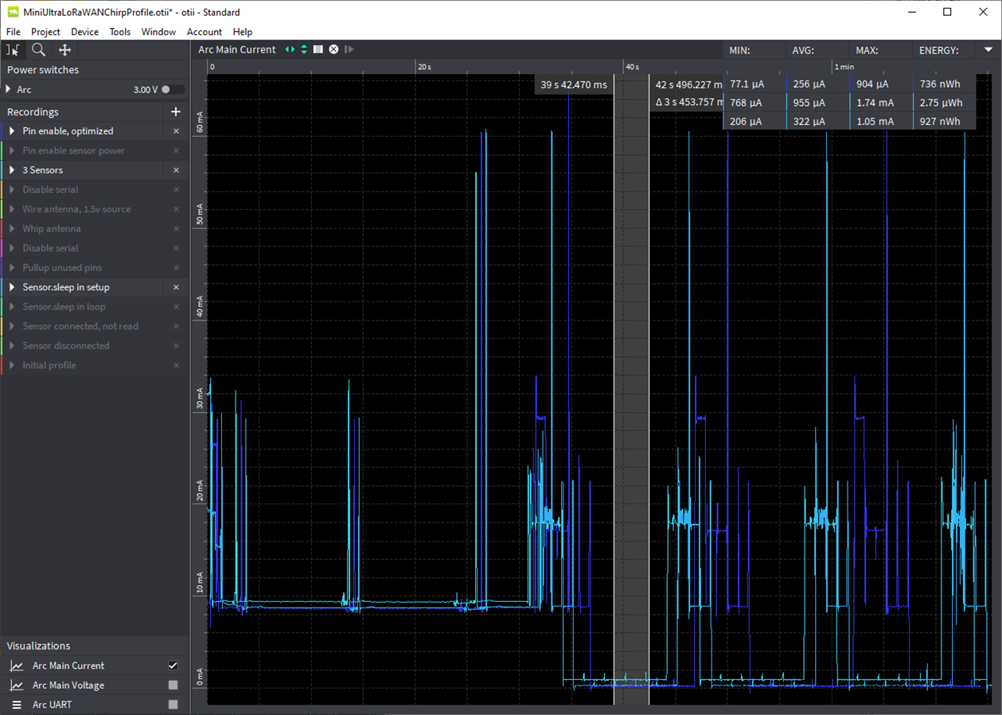1002x715 pixels.
Task: Click the circled X icon in graph header
Action: point(334,49)
